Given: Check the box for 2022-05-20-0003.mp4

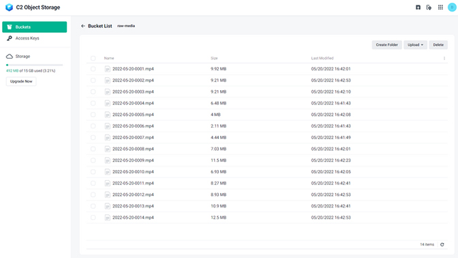Looking at the screenshot, I should coord(93,91).
